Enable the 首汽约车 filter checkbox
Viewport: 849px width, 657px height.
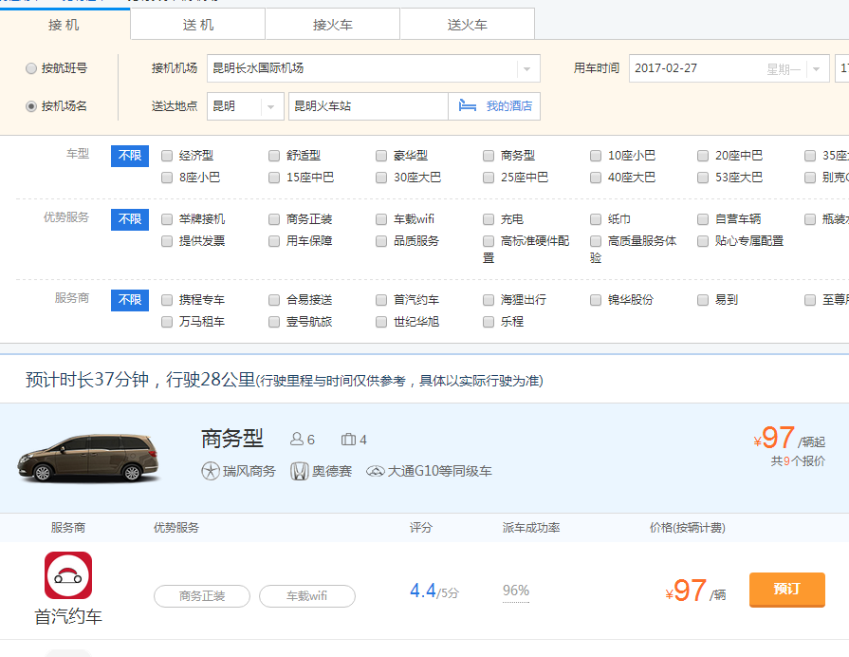coord(381,300)
